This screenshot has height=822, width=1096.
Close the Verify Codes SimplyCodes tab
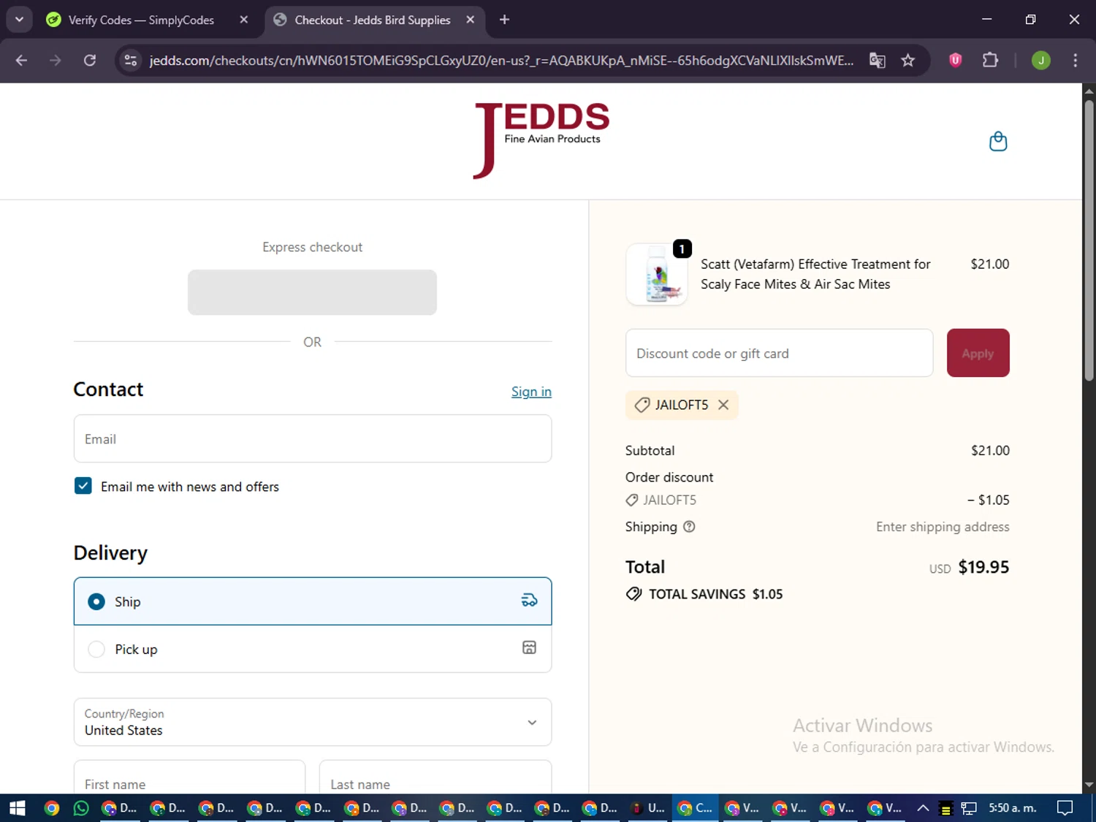click(244, 20)
